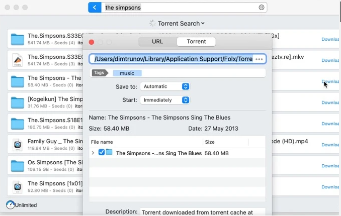Open the Save to Automatic dropdown
This screenshot has height=216, width=341.
click(x=165, y=86)
